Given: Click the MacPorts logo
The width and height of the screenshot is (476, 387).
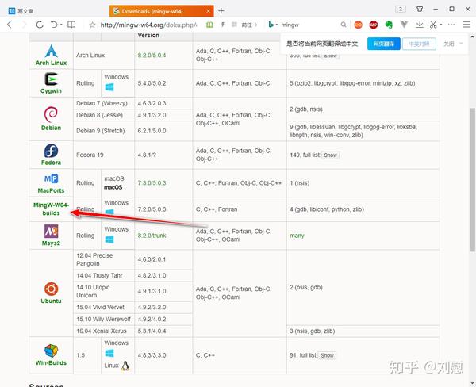Looking at the screenshot, I should tap(51, 178).
